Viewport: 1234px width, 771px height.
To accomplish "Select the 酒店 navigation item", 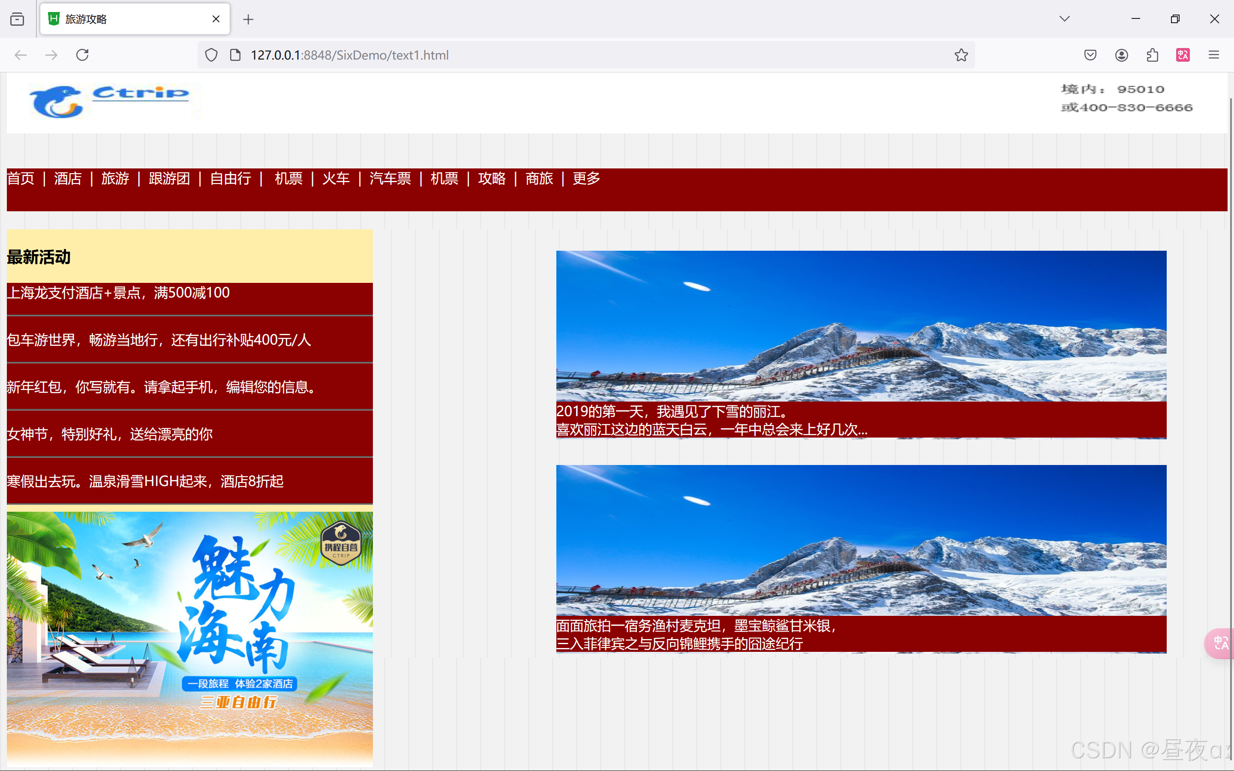I will [68, 178].
